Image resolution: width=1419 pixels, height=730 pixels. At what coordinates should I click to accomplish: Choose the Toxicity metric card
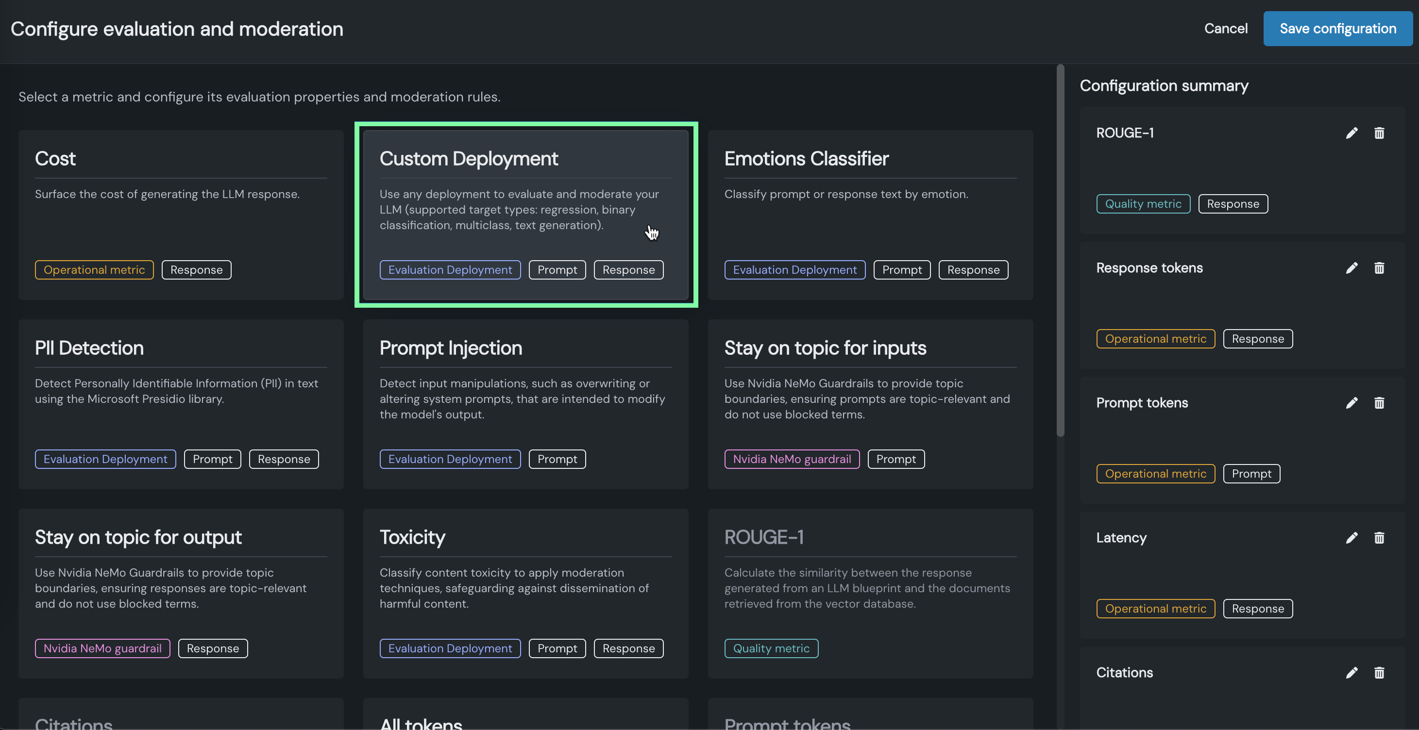coord(525,594)
